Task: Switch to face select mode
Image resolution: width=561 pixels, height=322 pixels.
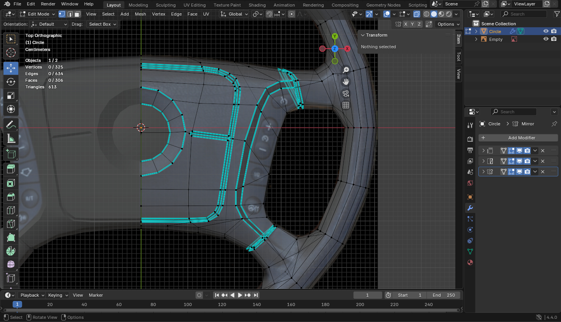Action: click(78, 14)
